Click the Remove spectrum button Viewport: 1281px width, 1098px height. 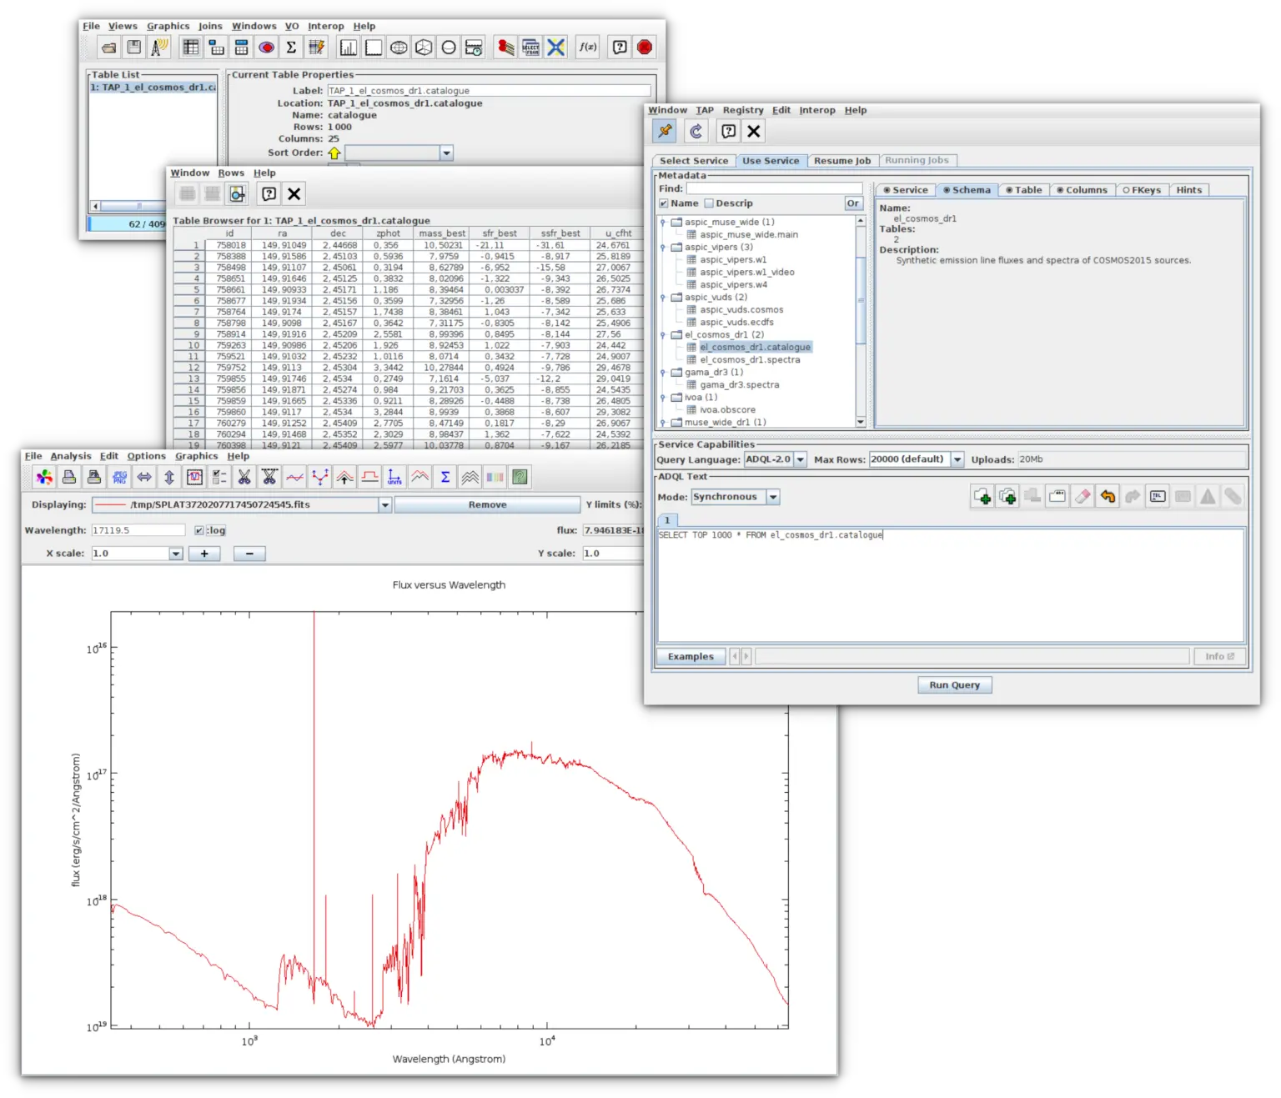pos(487,505)
